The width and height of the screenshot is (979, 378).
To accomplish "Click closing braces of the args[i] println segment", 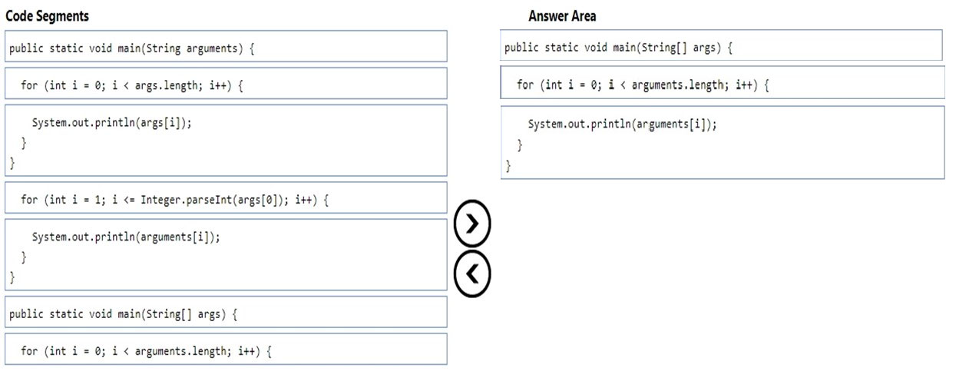I will 17,152.
